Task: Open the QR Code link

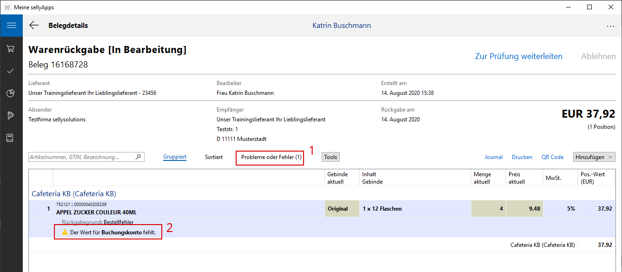Action: click(x=552, y=157)
